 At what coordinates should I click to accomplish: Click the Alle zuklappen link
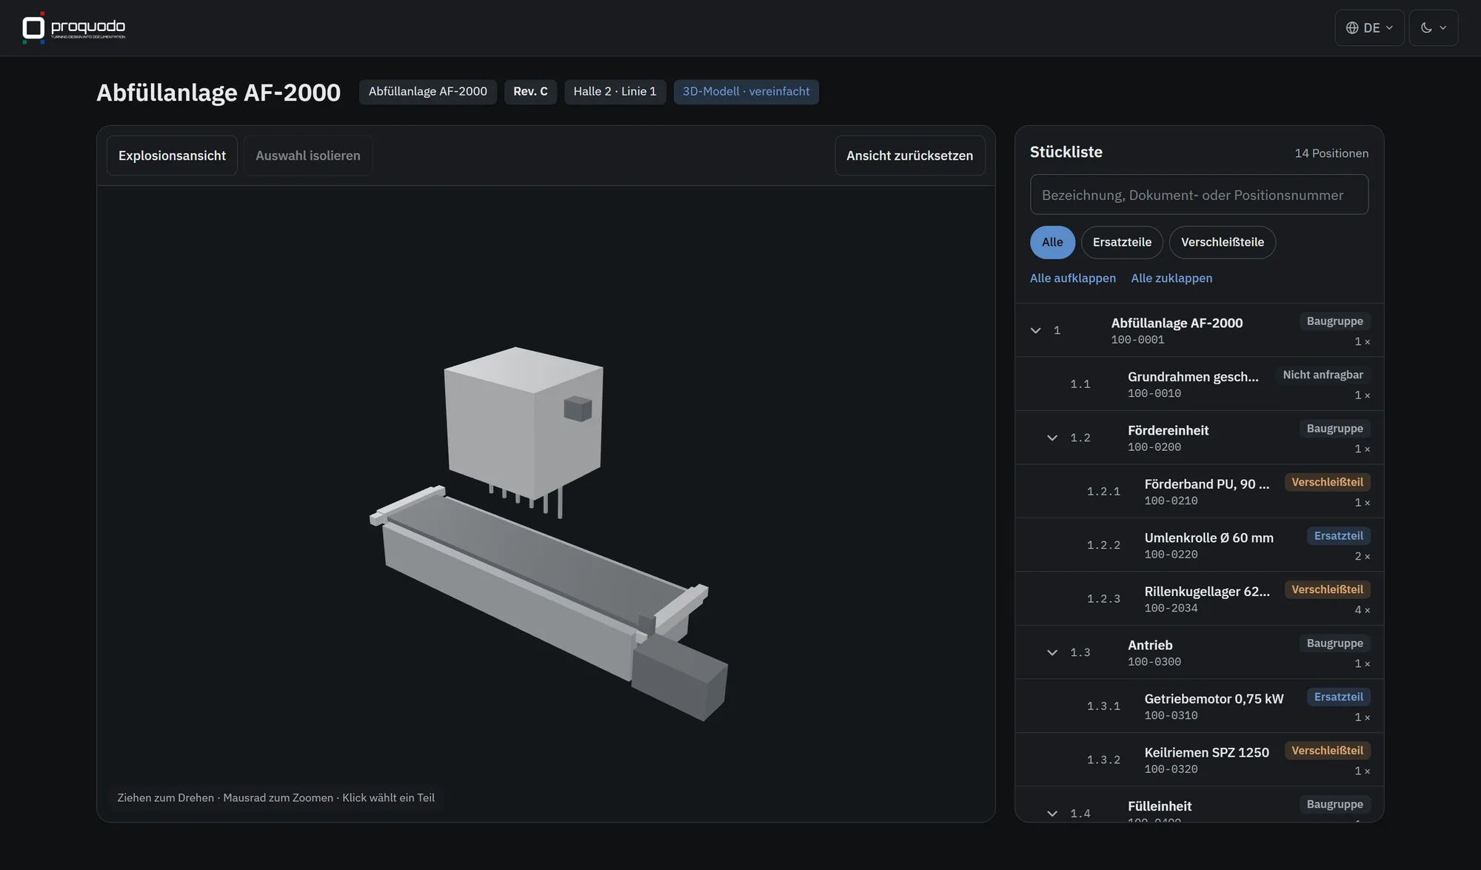coord(1171,278)
